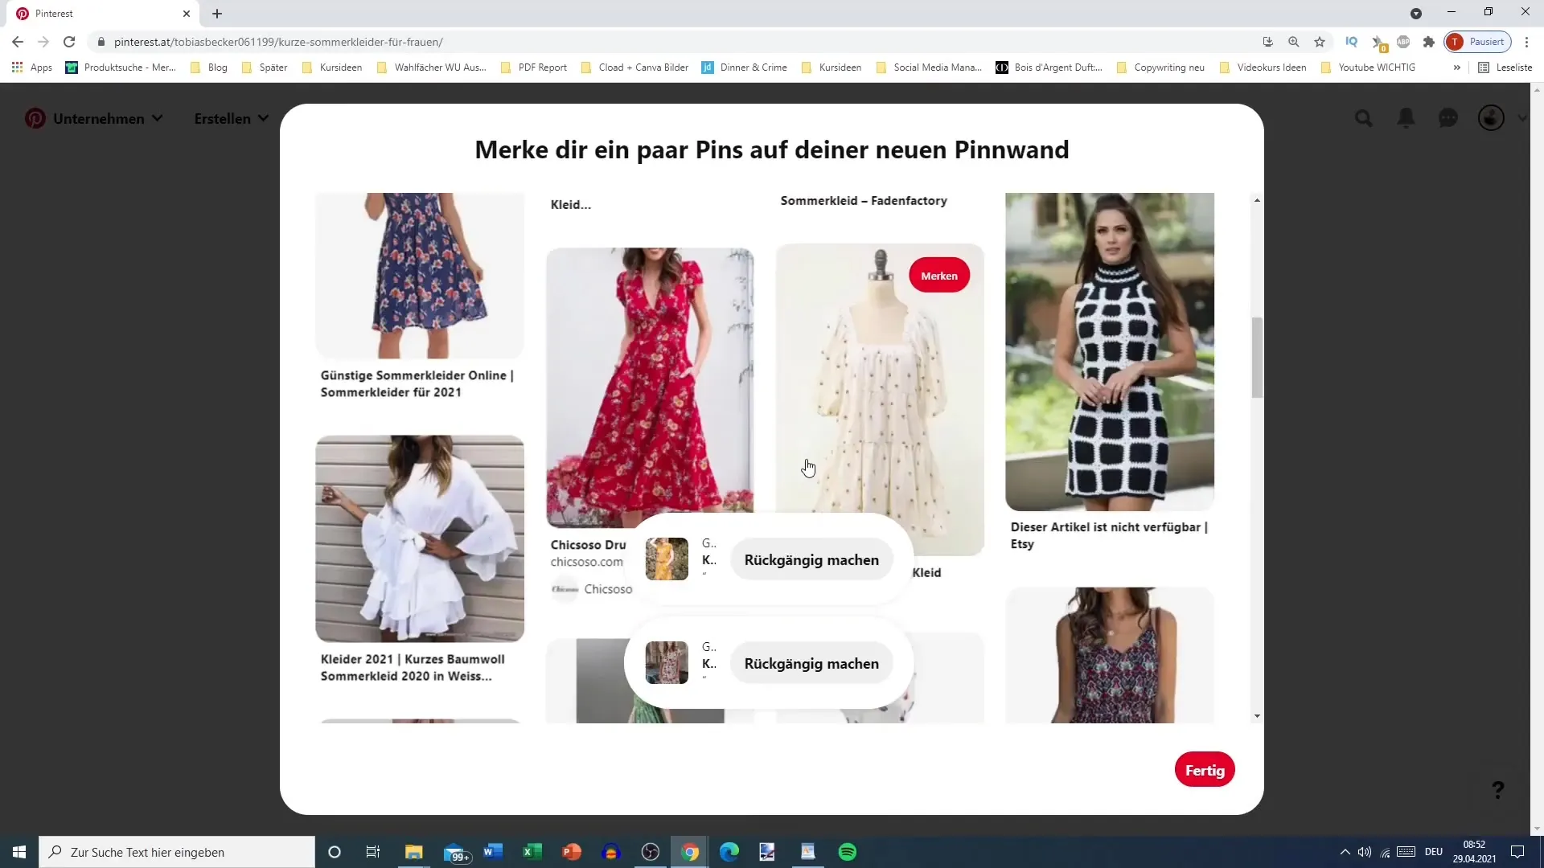Image resolution: width=1544 pixels, height=868 pixels.
Task: Open the Dinner & Crime bookmark
Action: tap(745, 68)
